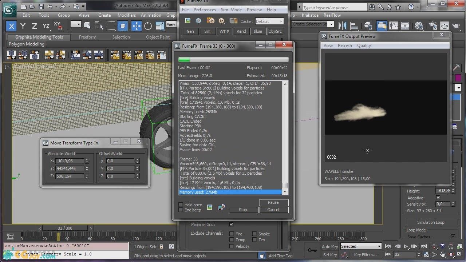Image resolution: width=466 pixels, height=262 pixels.
Task: Enable the End beep checkbox
Action: [181, 210]
